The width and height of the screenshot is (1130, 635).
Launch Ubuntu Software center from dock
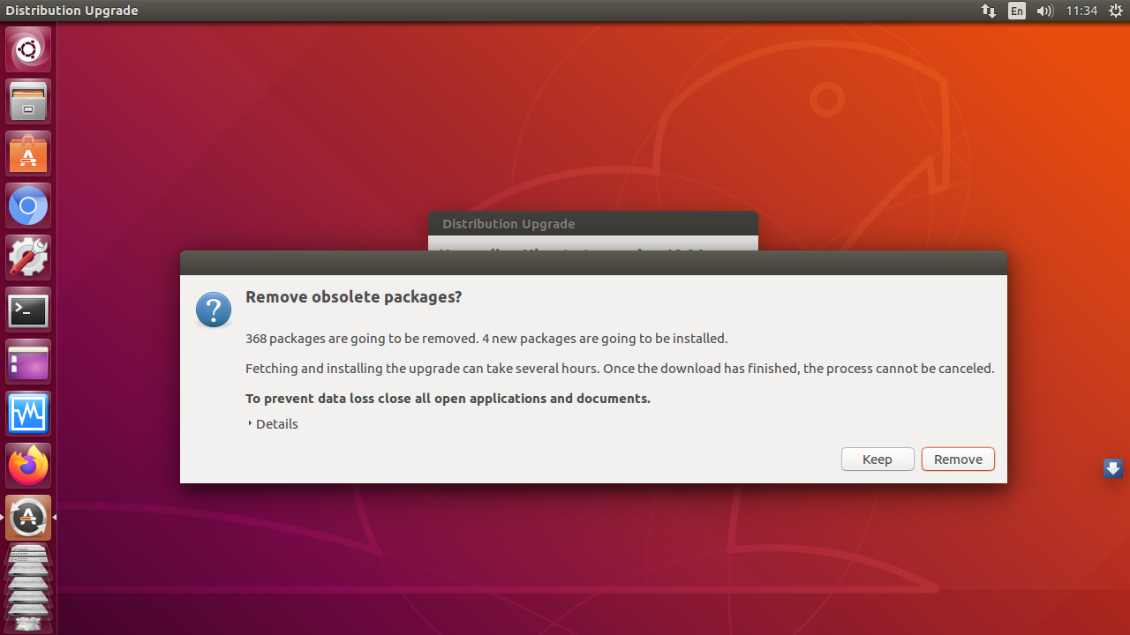(28, 153)
